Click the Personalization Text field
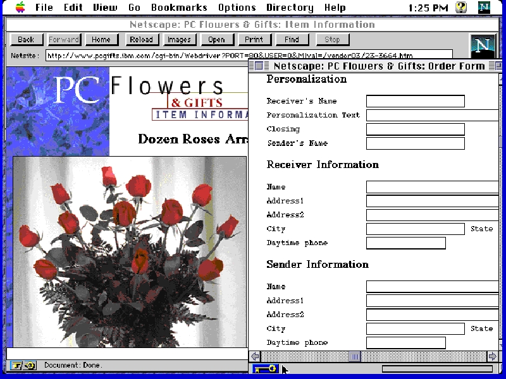Screen dimensions: 506x379 pos(433,115)
